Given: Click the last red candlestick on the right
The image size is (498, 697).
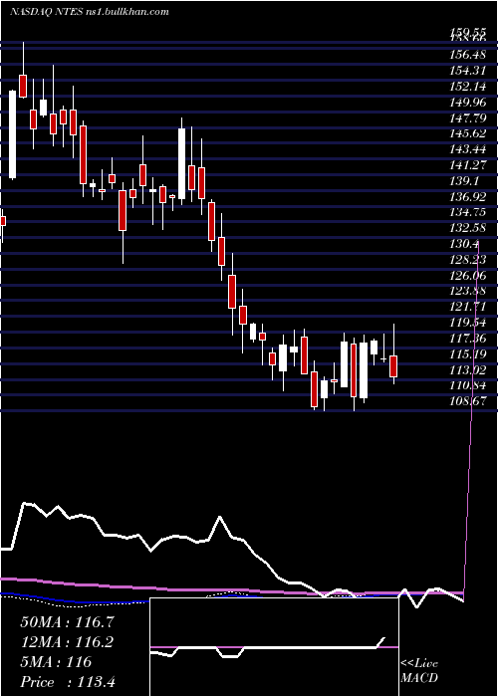Looking at the screenshot, I should [393, 366].
